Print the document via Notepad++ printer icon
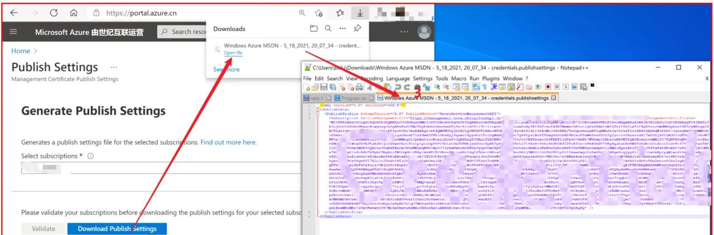This screenshot has height=235, width=714. tap(359, 87)
